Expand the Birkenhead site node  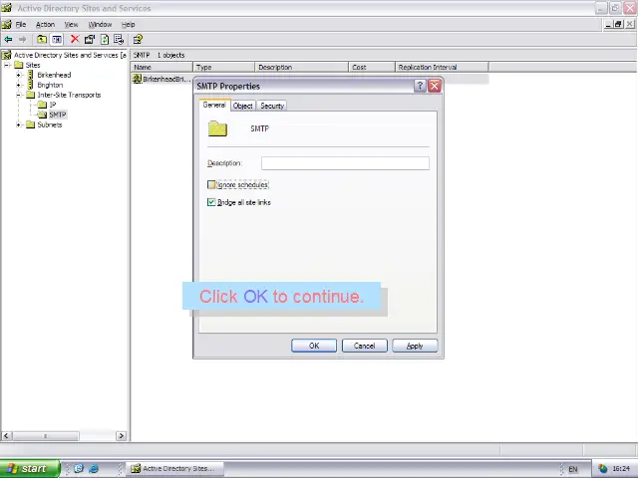[x=18, y=75]
